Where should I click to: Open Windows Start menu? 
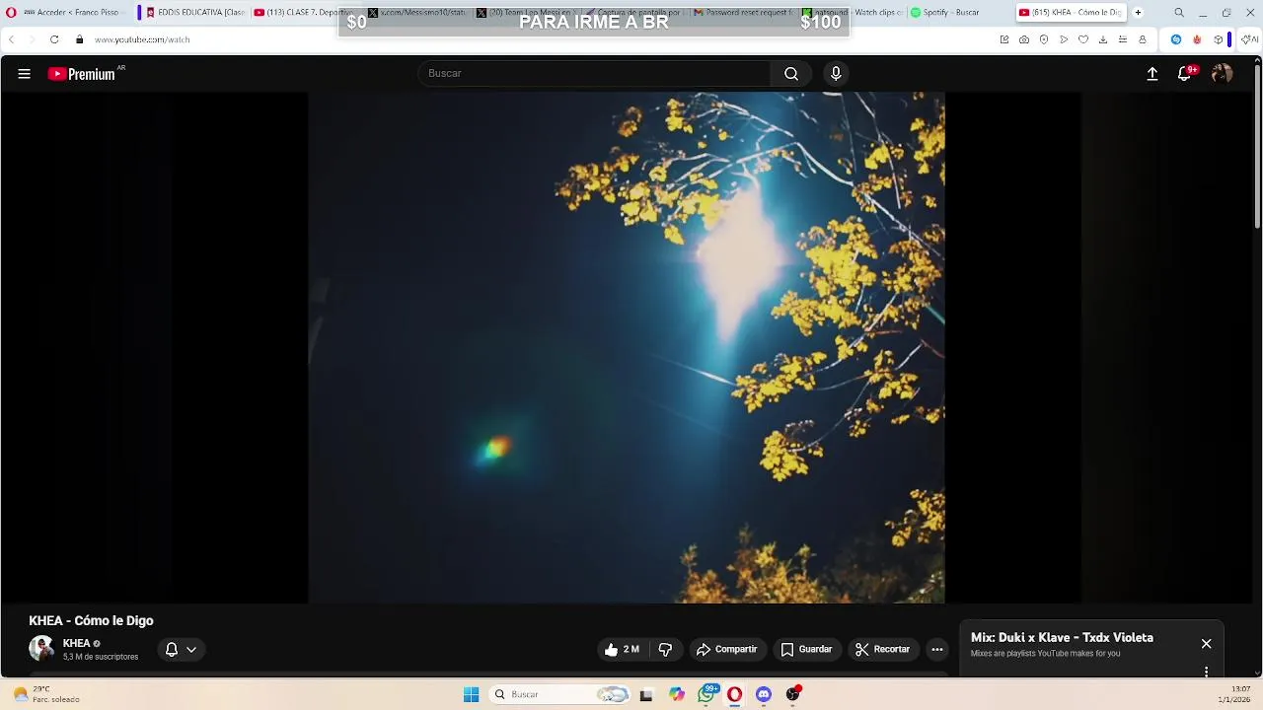[472, 694]
